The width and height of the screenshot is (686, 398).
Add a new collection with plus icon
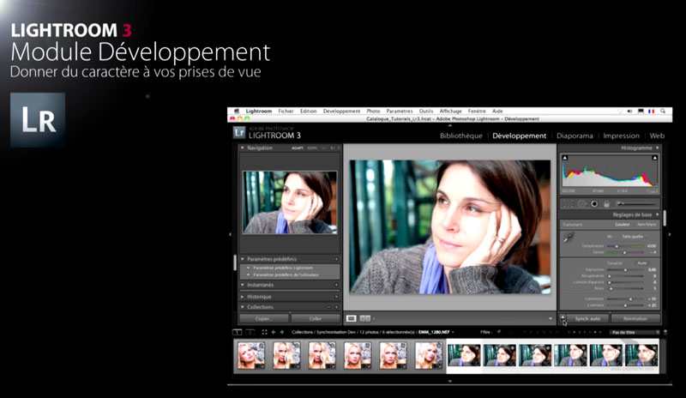point(336,307)
